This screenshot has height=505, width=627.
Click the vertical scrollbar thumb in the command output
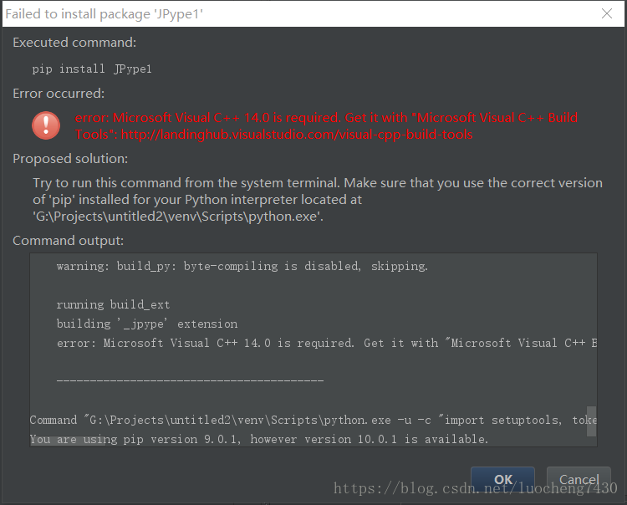pos(591,421)
